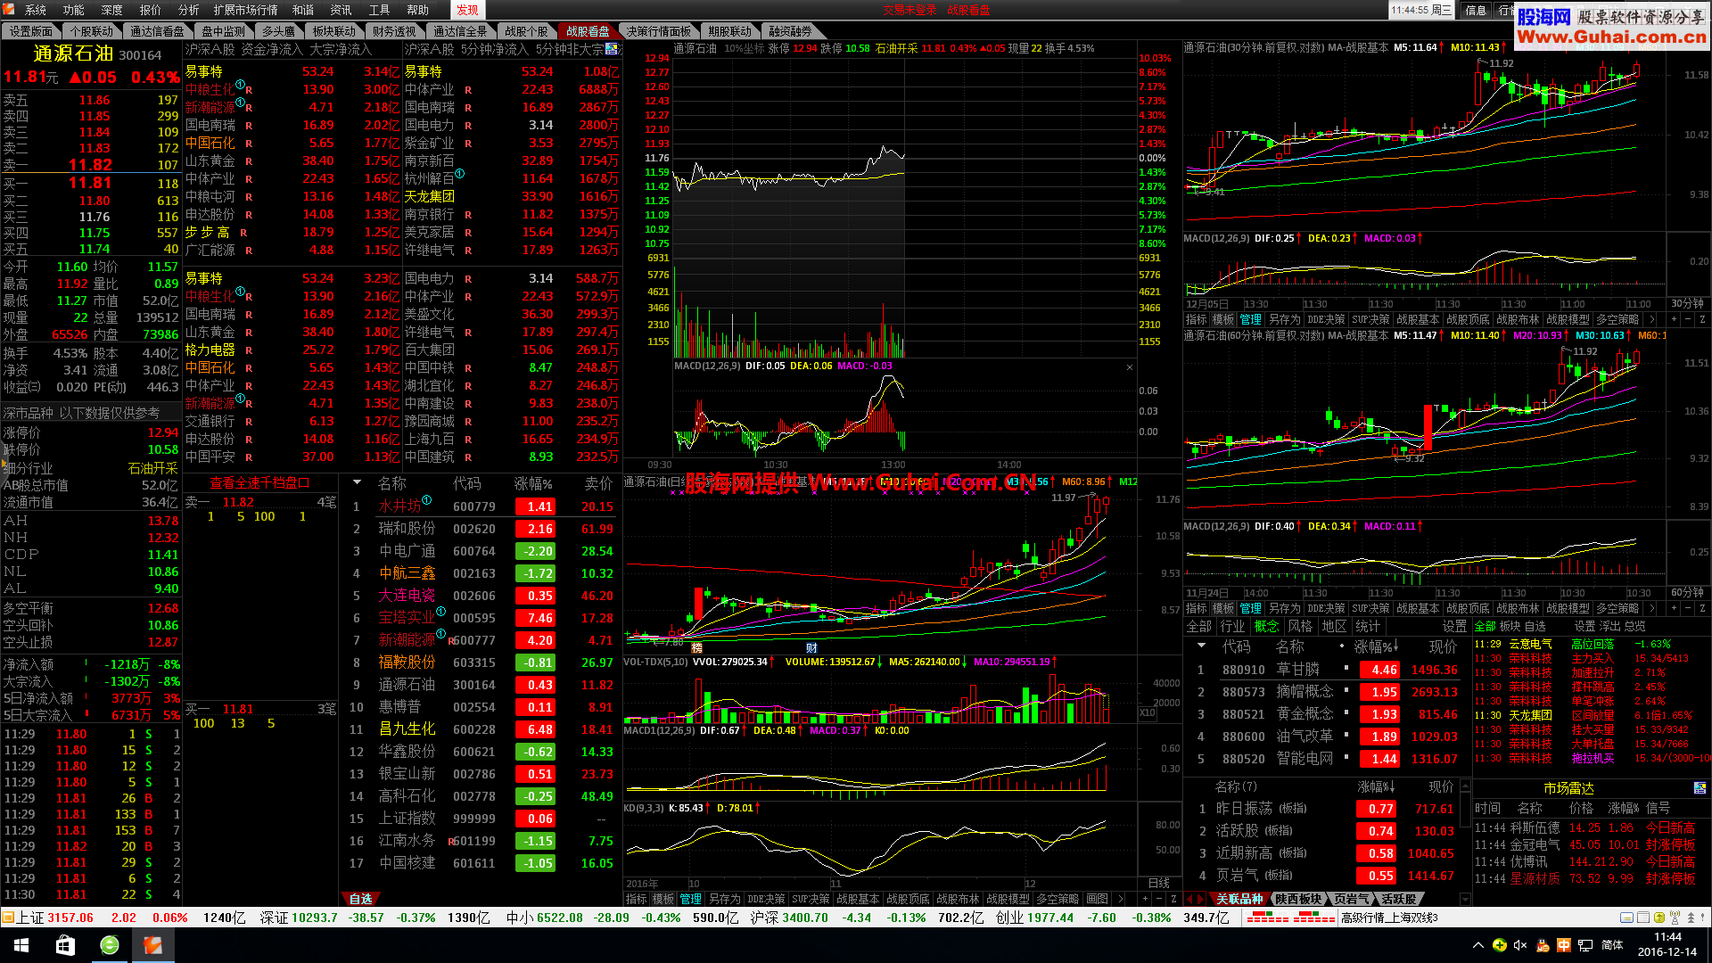Screen dimensions: 1712x963
Task: Zoom in the 60-minute chart with plus
Action: tap(1674, 608)
